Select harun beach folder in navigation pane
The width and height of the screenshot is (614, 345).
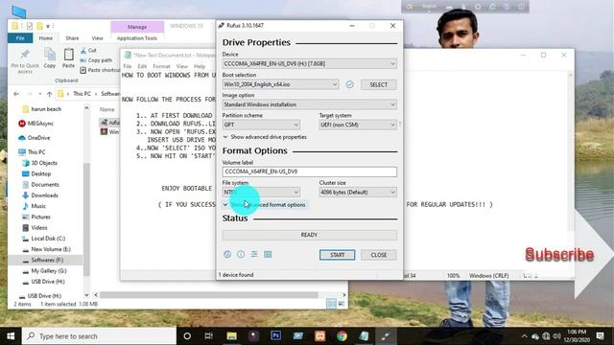[45, 108]
